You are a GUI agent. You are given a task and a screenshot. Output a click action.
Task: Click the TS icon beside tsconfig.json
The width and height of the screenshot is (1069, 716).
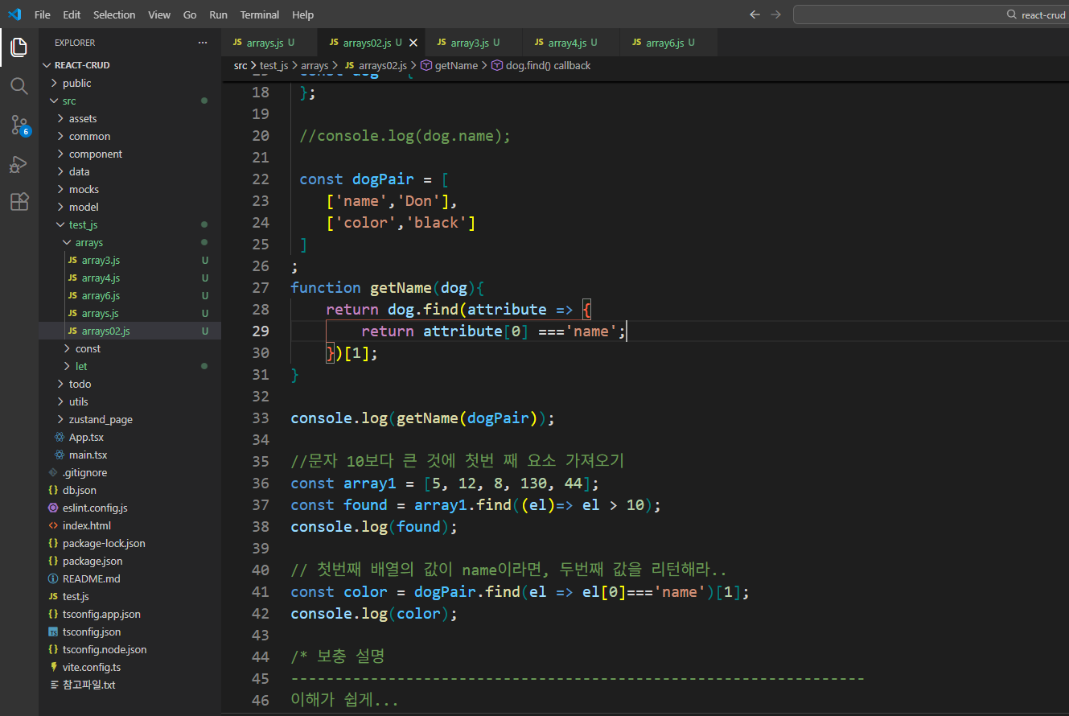tap(53, 632)
